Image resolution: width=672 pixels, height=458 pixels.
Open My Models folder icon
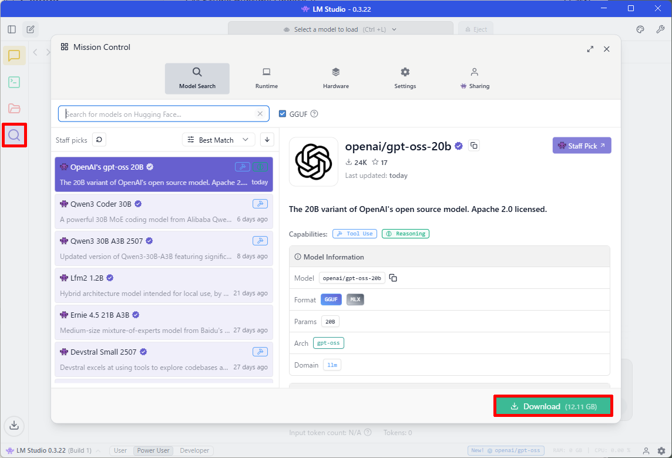point(14,109)
